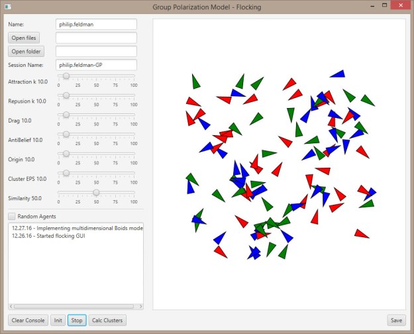Click the console horizontal scrollbar

click(76, 307)
